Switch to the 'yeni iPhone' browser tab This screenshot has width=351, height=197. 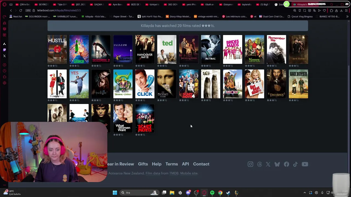click(189, 4)
